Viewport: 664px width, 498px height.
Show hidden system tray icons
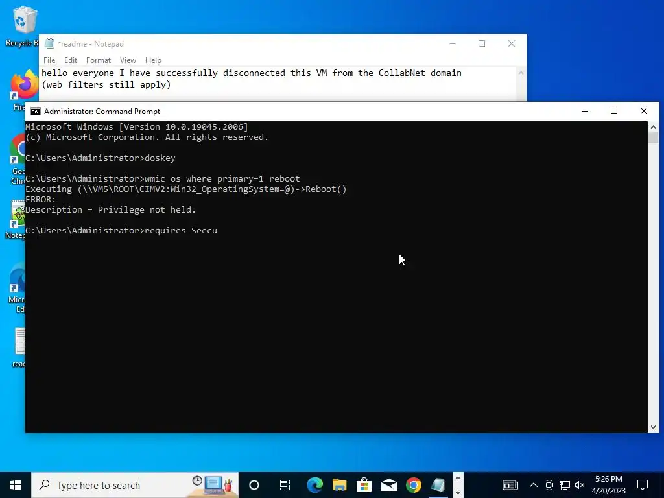click(534, 485)
